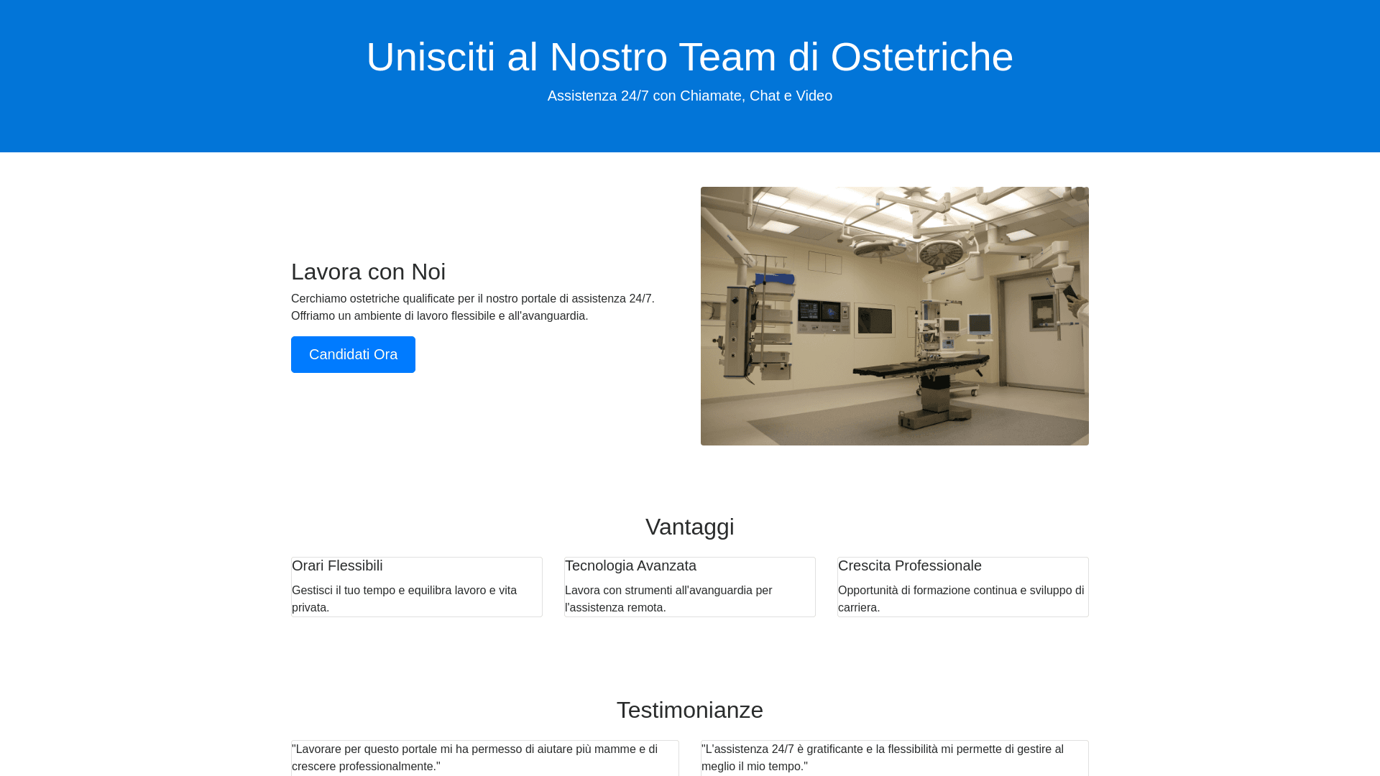Click the Tecnologia Avanzata card title
The width and height of the screenshot is (1380, 776).
click(x=630, y=565)
